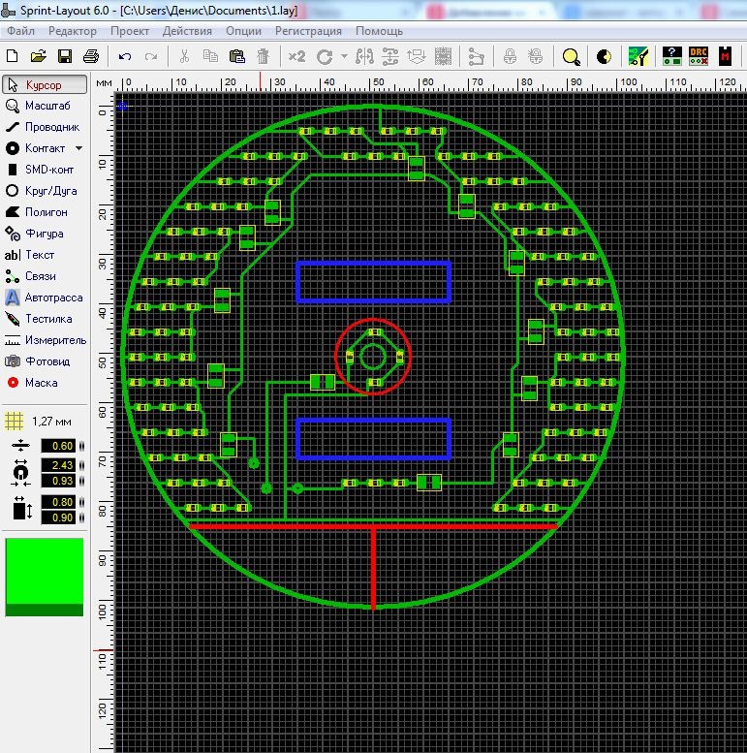Select the Измеритель measure tool
The width and height of the screenshot is (747, 753).
(45, 340)
